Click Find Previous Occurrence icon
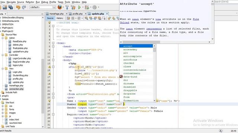Image resolution: width=238 pixels, height=133 pixels. point(91,18)
